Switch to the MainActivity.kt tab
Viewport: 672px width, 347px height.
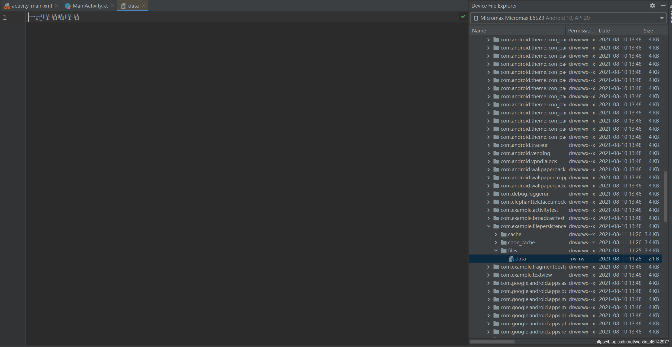(x=90, y=6)
